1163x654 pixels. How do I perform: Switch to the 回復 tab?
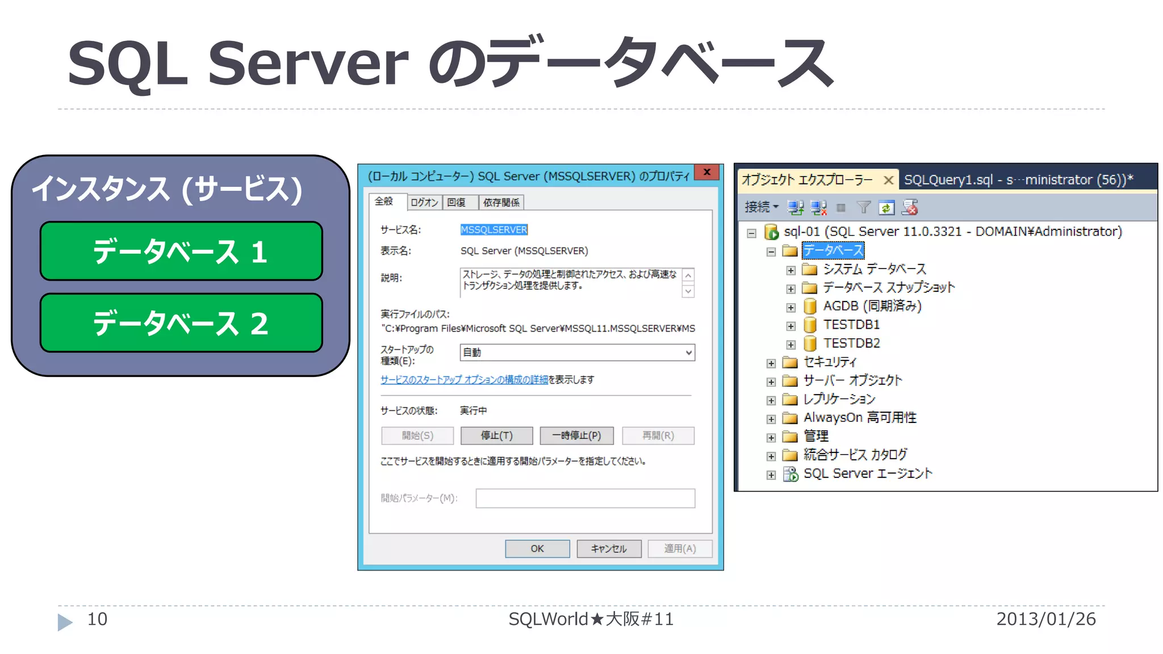point(459,203)
